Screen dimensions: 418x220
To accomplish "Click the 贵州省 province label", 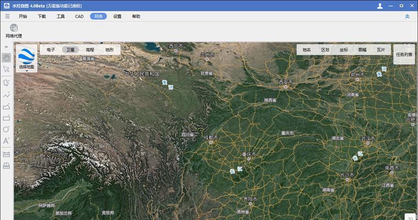I will coord(243,212).
